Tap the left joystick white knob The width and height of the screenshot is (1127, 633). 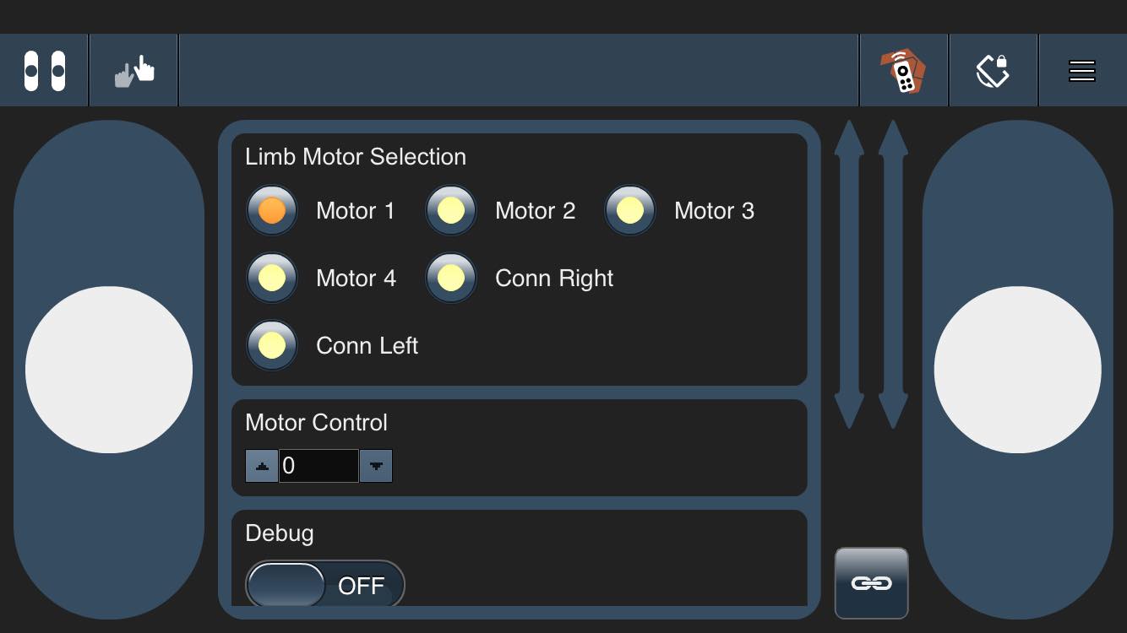[x=109, y=370]
